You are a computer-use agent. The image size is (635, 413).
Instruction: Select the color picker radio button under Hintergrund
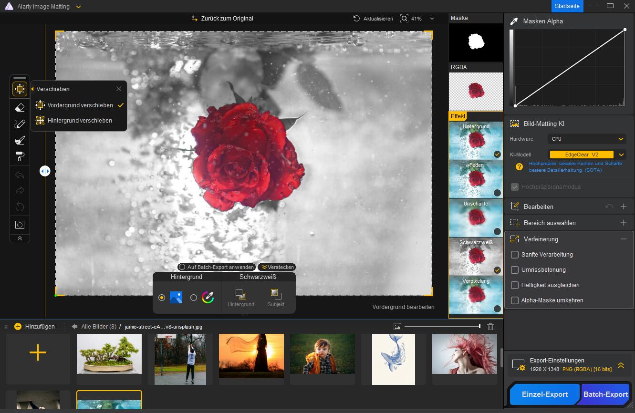click(x=193, y=298)
